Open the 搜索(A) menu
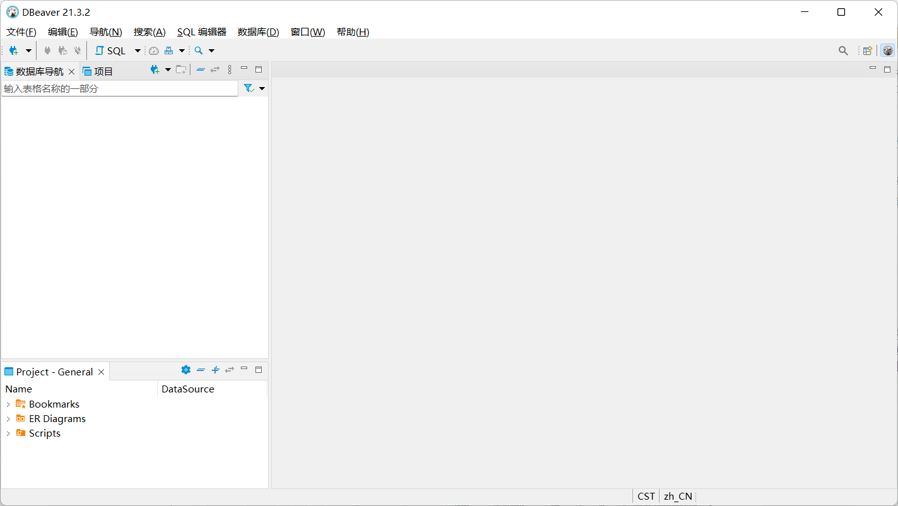 point(149,32)
